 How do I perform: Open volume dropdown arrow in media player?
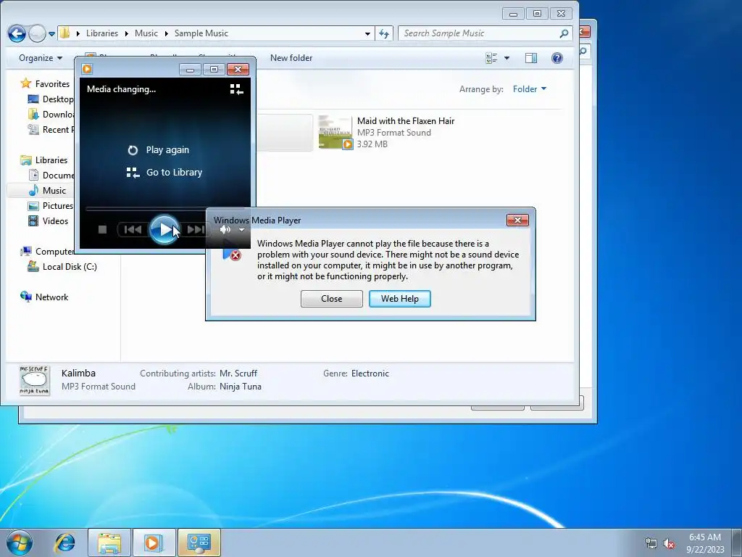241,230
